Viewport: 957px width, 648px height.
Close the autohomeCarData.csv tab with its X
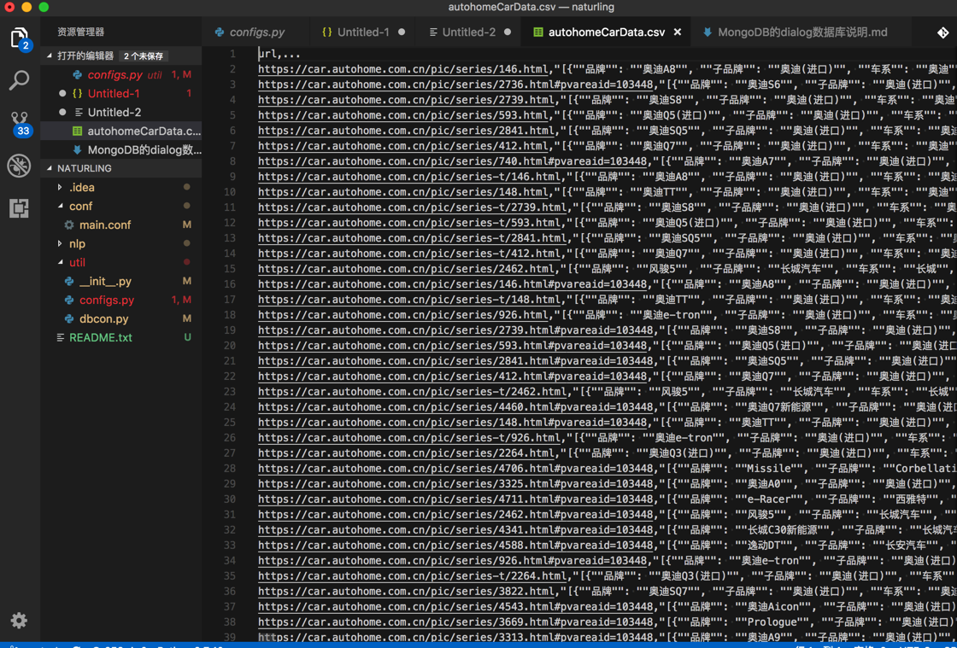(x=677, y=32)
